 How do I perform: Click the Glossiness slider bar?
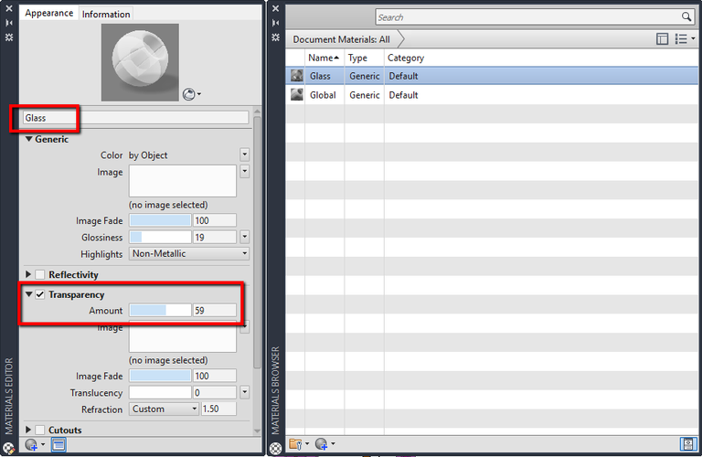(160, 238)
